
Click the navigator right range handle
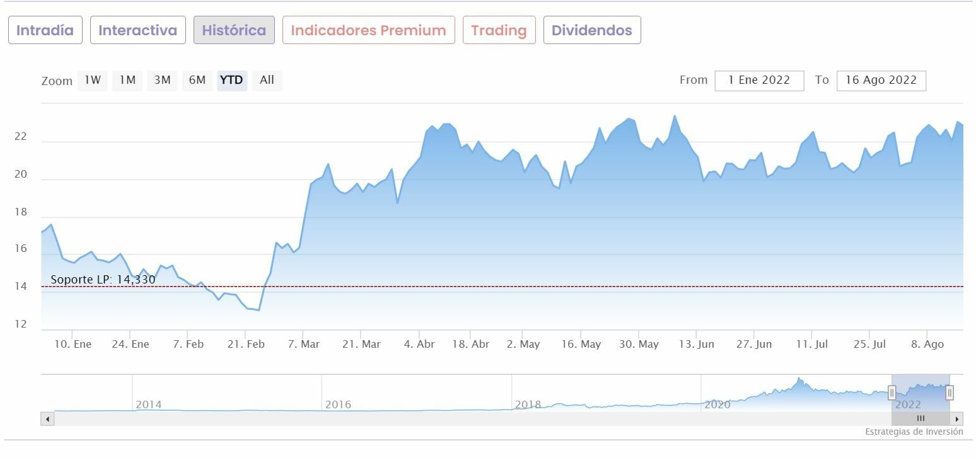coord(950,393)
